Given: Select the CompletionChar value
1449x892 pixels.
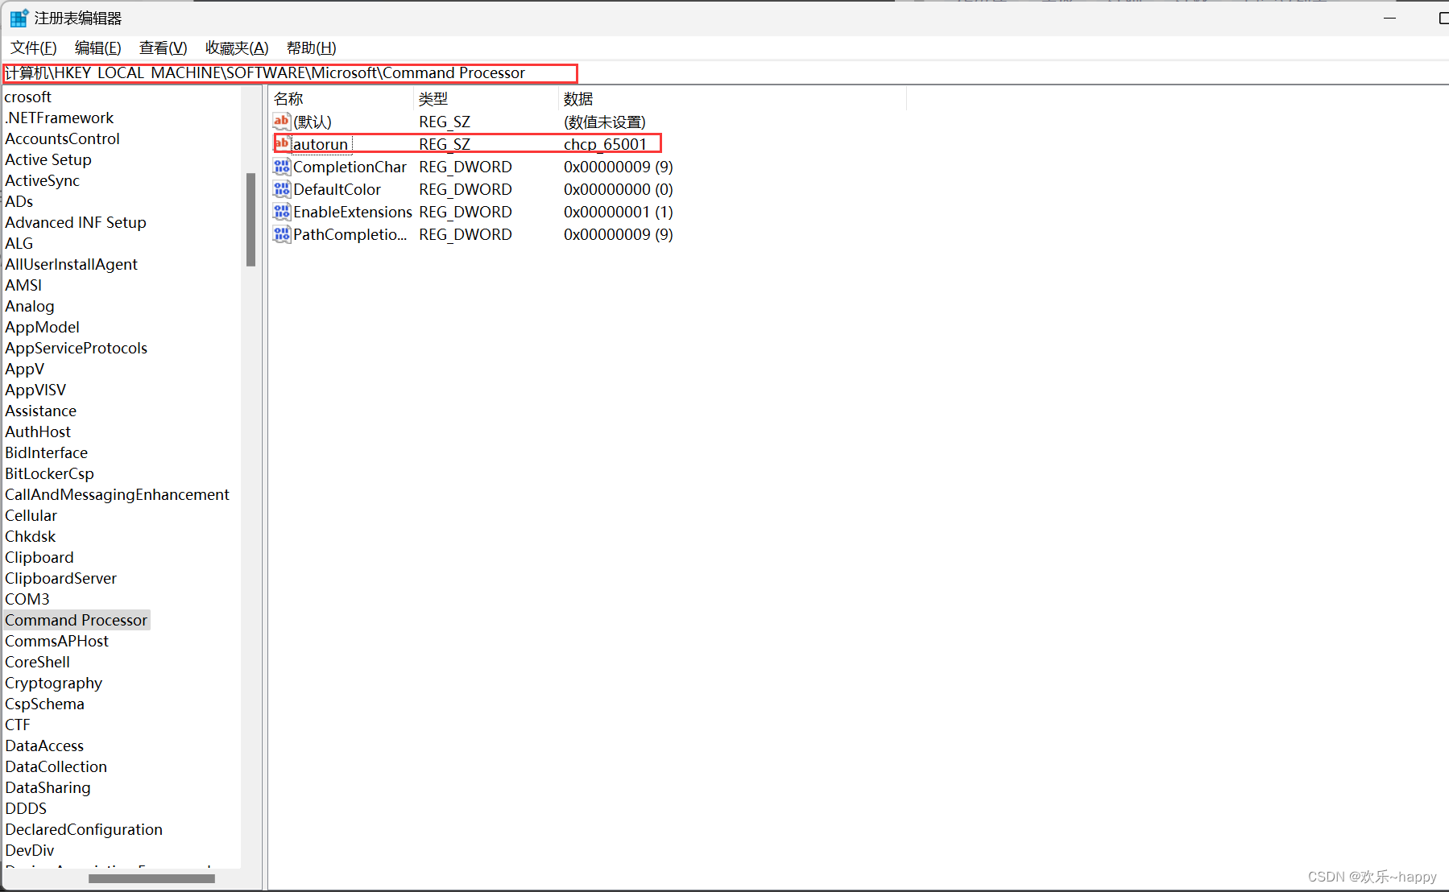Looking at the screenshot, I should coord(350,167).
